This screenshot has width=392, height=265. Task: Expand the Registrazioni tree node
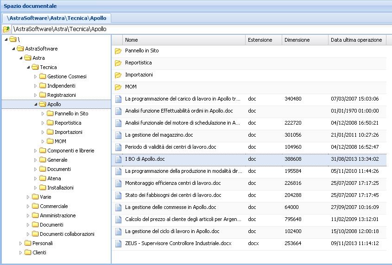click(x=35, y=95)
